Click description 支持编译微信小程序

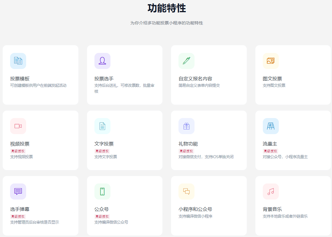[195, 216]
